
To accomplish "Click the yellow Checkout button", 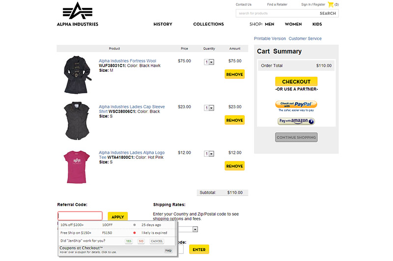I will [296, 82].
